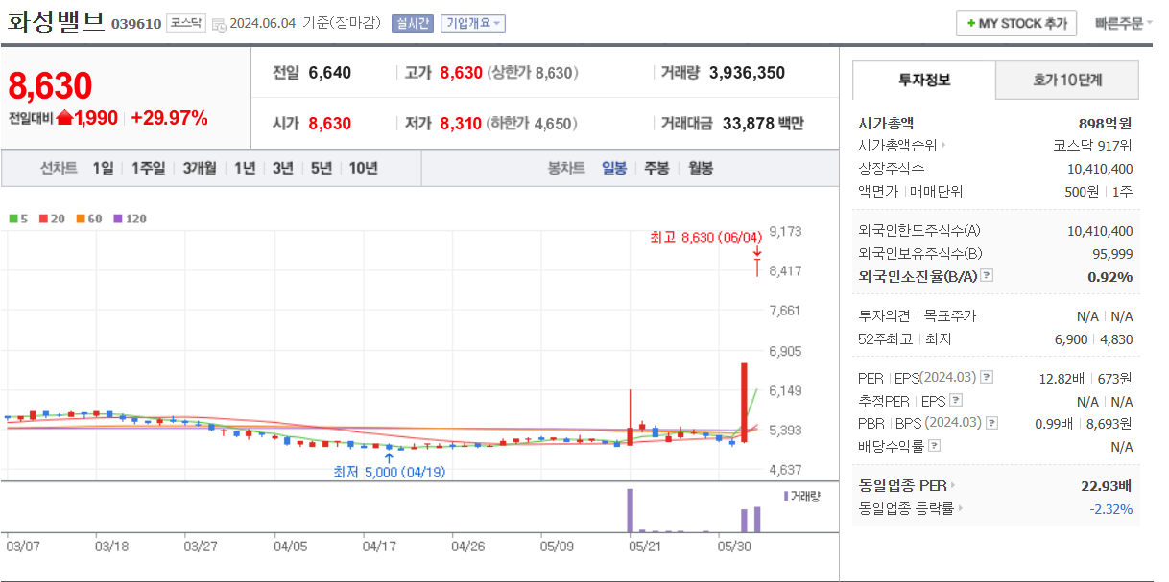Click the 상장주식수 10,410,400 value
This screenshot has height=582, width=1169.
pos(1100,169)
